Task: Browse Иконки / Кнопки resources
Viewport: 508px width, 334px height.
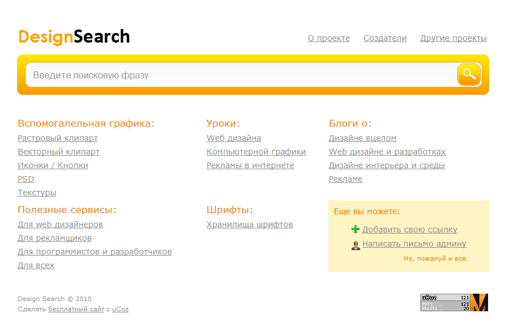Action: [x=54, y=165]
